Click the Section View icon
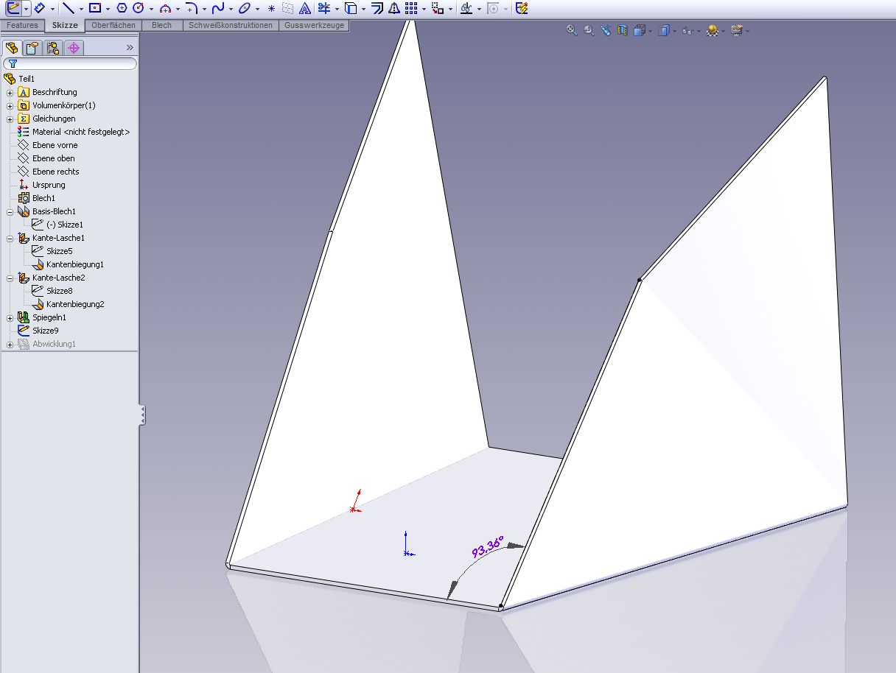Image resolution: width=896 pixels, height=673 pixels. (x=622, y=30)
